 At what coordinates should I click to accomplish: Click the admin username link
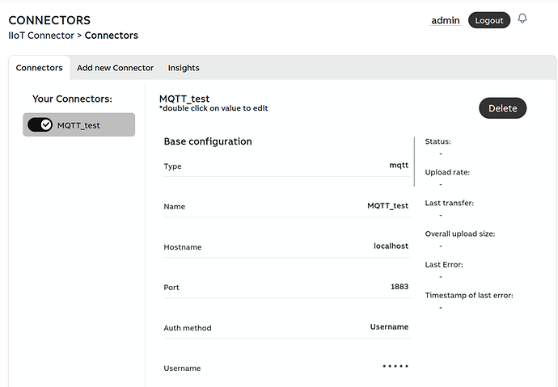446,20
